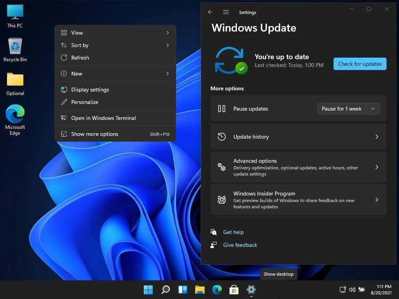Image resolution: width=399 pixels, height=299 pixels.
Task: Click the Show more options icon
Action: [64, 134]
